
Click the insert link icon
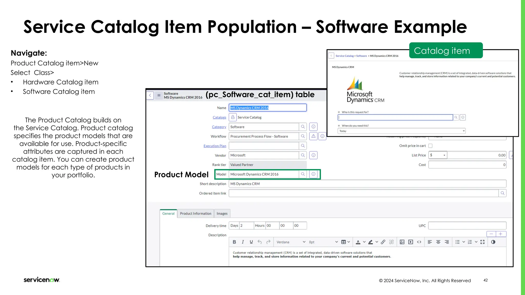(383, 242)
